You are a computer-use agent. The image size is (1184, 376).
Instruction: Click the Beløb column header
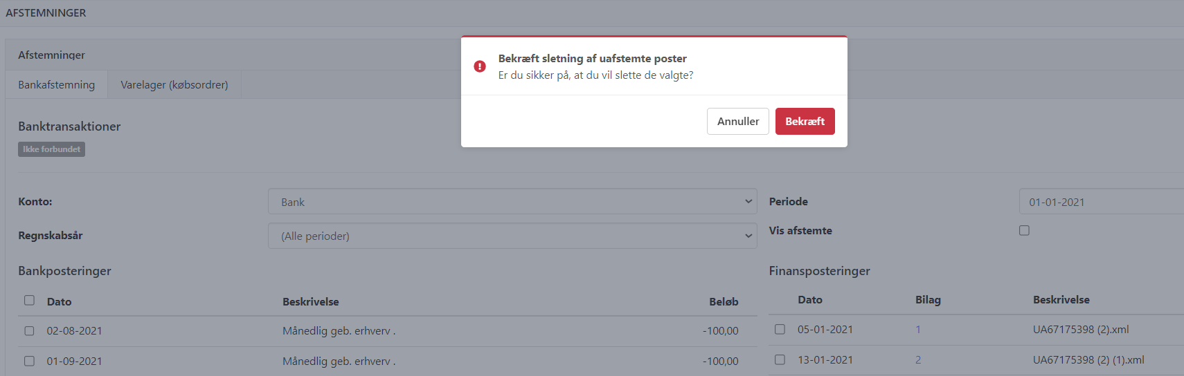pyautogui.click(x=724, y=301)
